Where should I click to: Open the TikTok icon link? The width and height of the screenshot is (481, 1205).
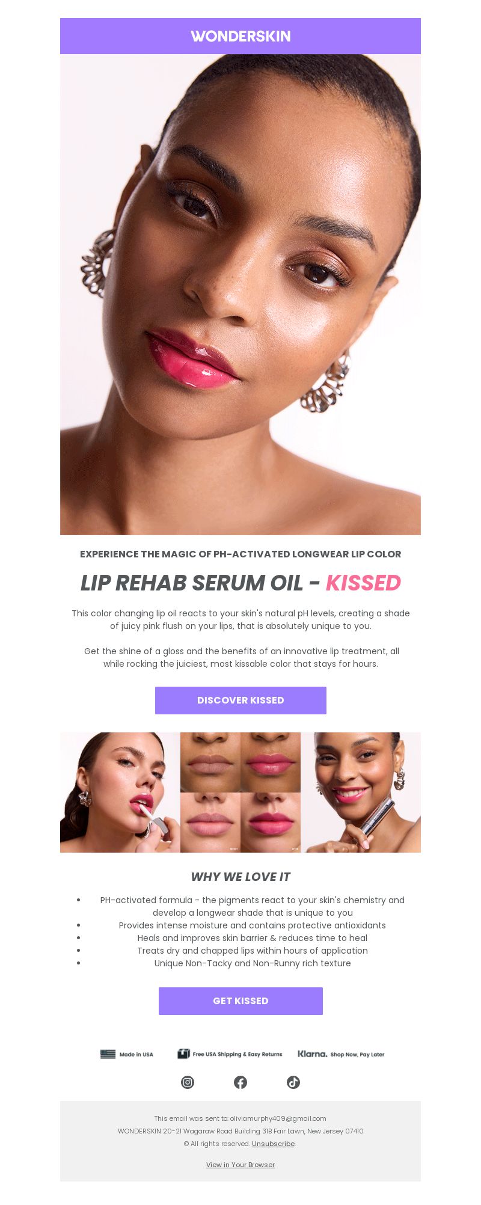click(x=293, y=1082)
